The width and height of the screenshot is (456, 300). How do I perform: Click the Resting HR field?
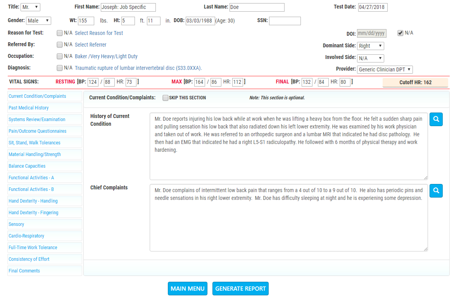[x=131, y=82]
